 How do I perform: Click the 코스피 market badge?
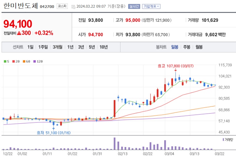[x=62, y=6]
